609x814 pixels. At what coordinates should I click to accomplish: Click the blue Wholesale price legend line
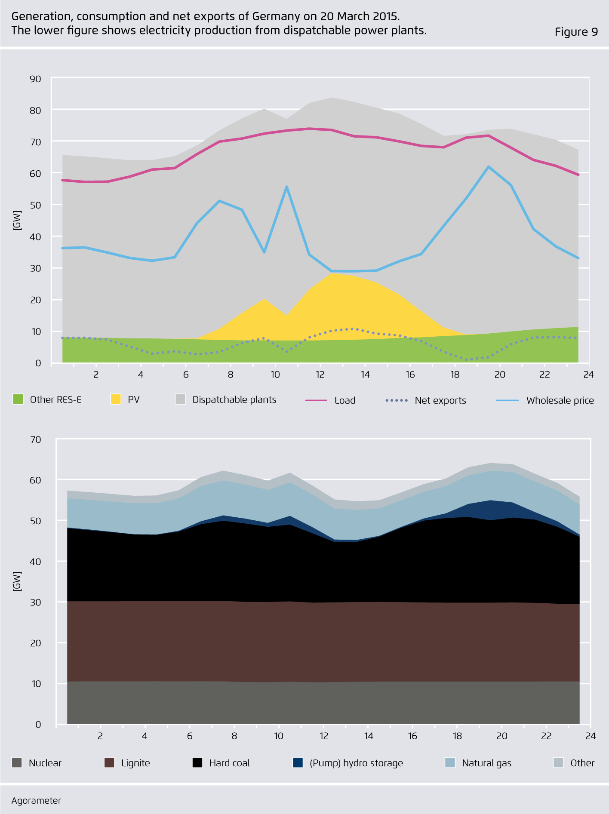click(507, 400)
